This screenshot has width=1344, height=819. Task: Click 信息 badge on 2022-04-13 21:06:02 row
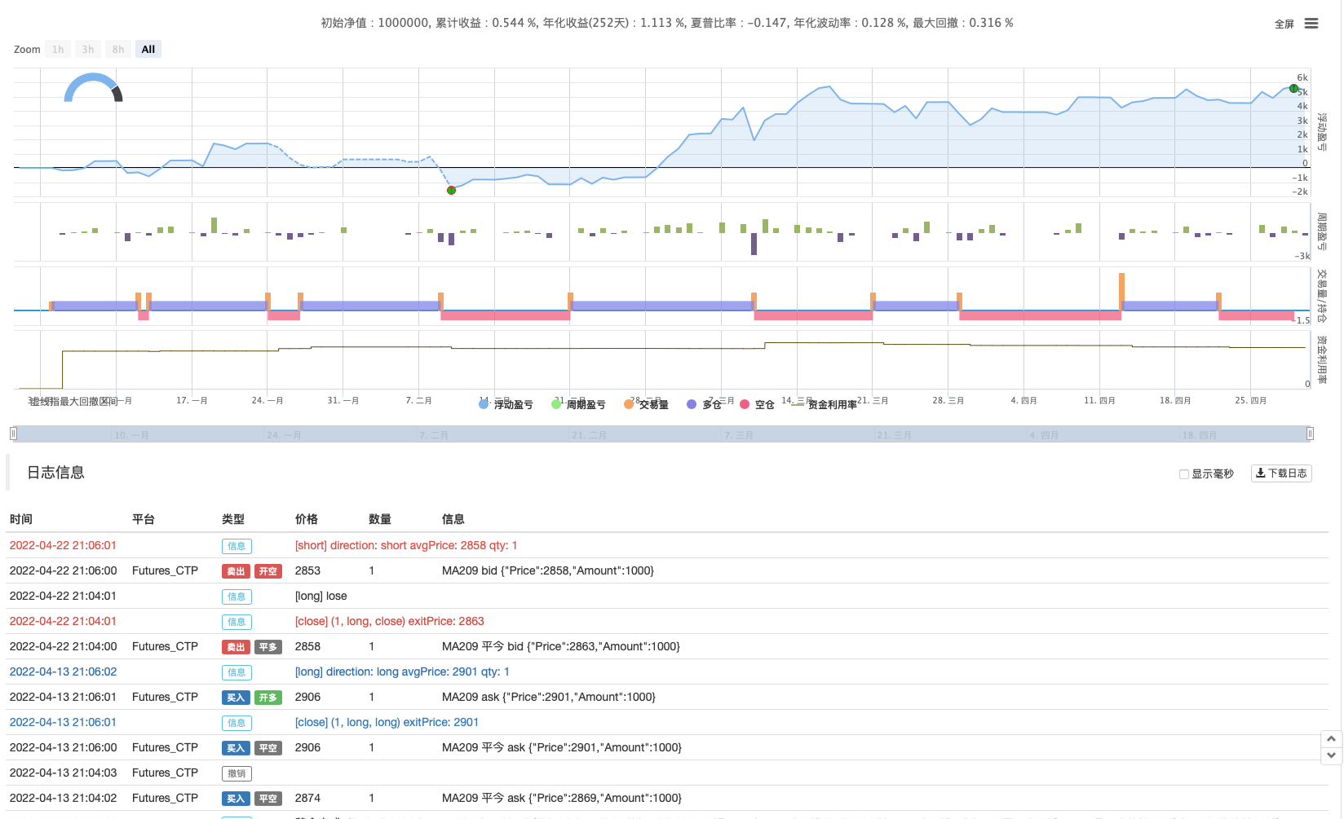tap(237, 672)
